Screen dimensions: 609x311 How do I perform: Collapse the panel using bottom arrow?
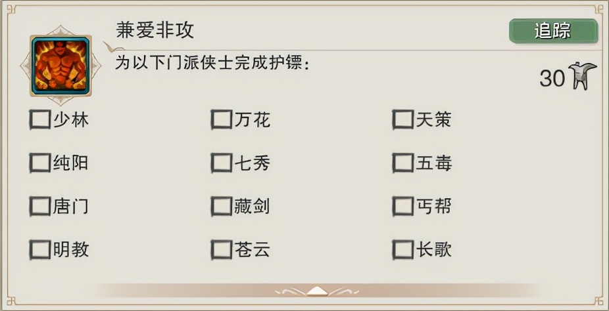click(316, 290)
